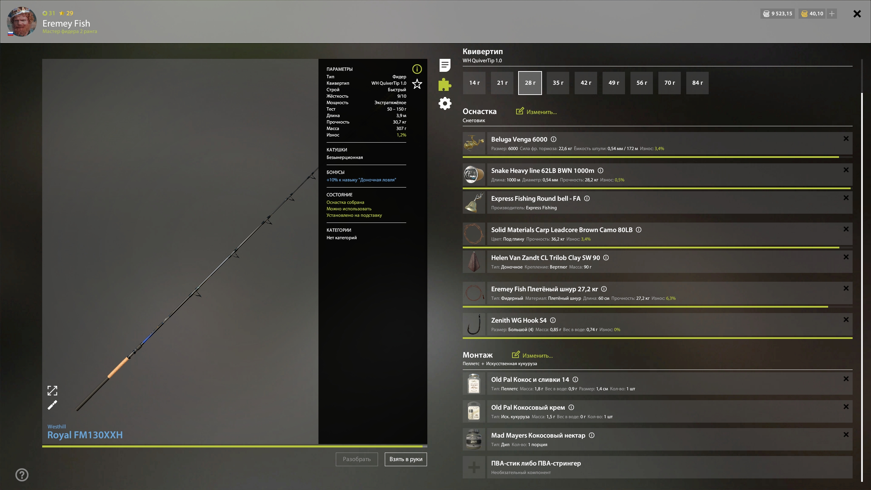The width and height of the screenshot is (871, 490).
Task: Click the pencil edit icon under preview
Action: point(52,405)
